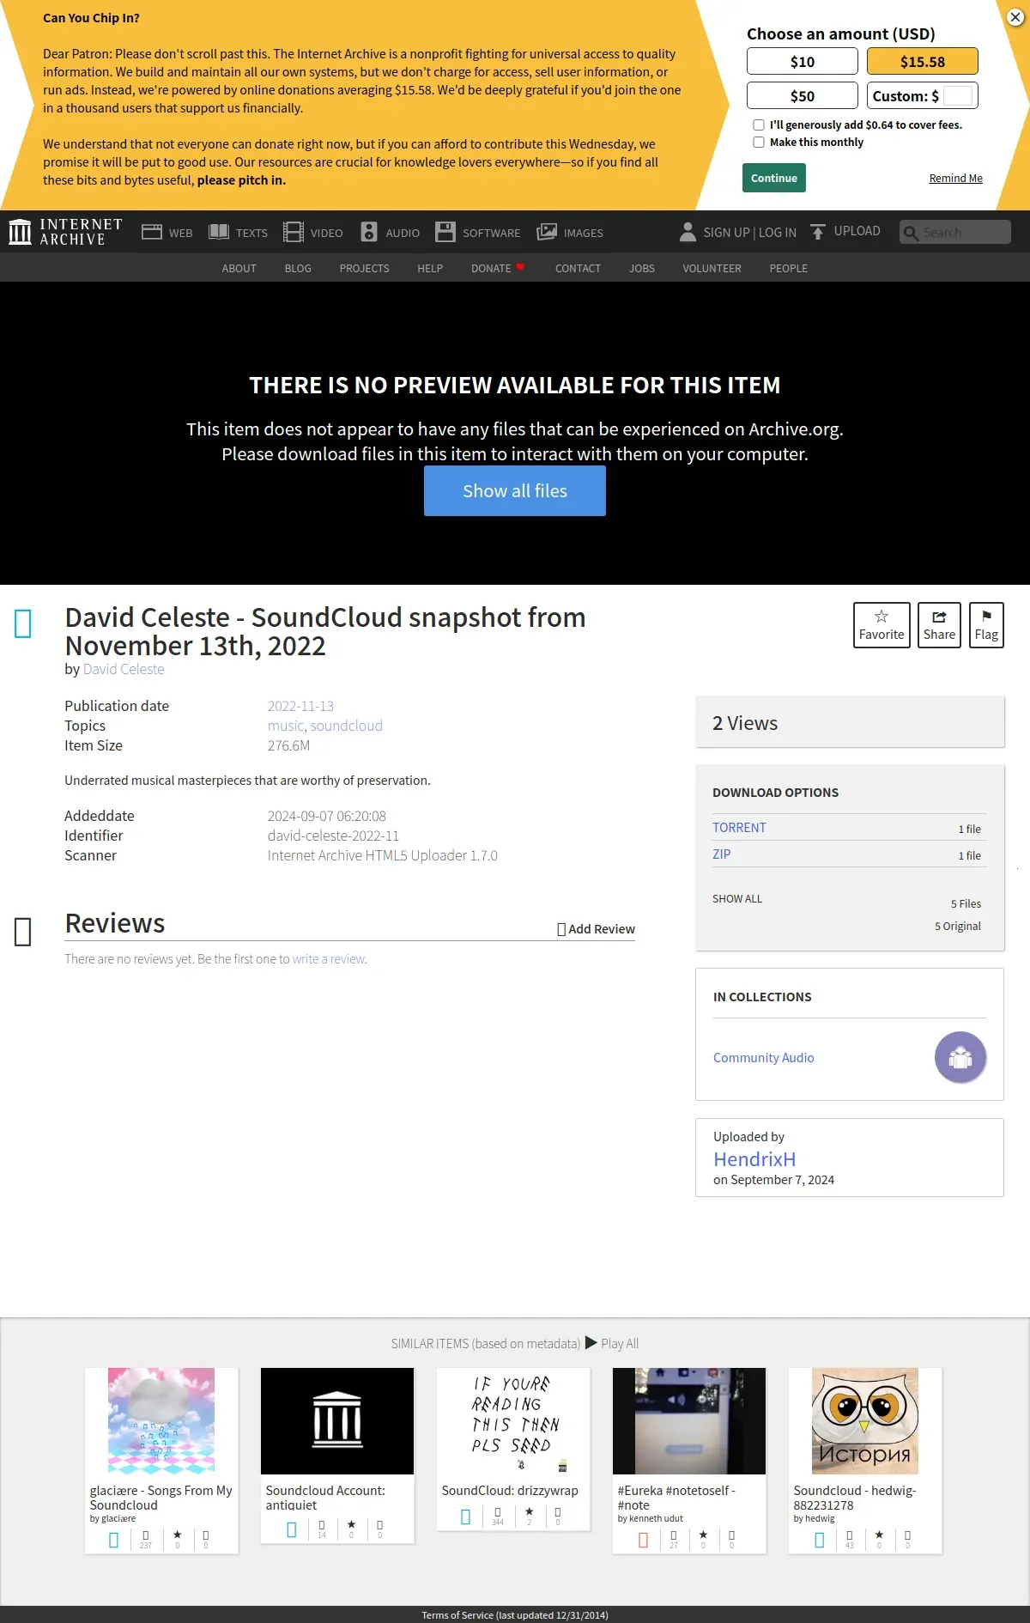Viewport: 1030px width, 1623px height.
Task: Select the $50 donation amount
Action: pos(803,95)
